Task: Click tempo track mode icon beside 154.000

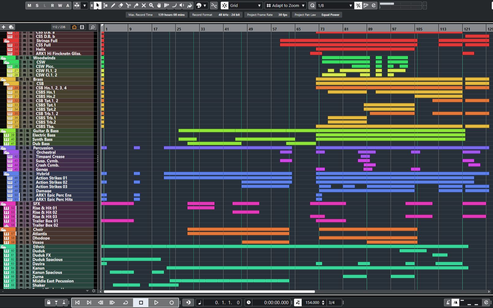Action: [x=298, y=302]
